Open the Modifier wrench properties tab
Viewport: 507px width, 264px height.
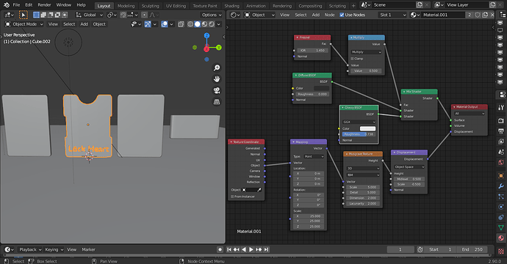pyautogui.click(x=501, y=186)
